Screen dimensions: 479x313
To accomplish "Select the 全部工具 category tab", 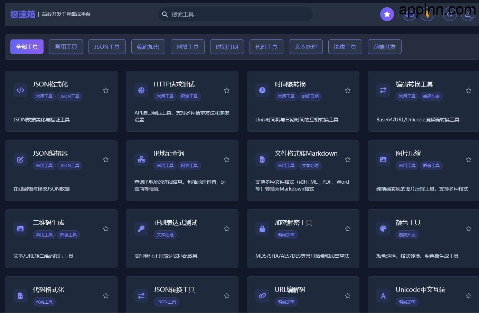I will tap(27, 47).
